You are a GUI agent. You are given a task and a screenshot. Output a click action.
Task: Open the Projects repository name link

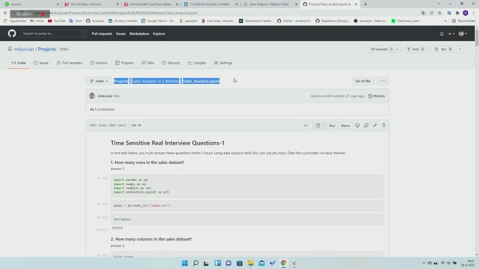click(x=47, y=49)
